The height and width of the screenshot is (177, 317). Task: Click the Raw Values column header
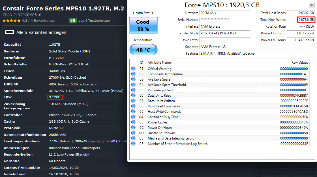pyautogui.click(x=300, y=63)
